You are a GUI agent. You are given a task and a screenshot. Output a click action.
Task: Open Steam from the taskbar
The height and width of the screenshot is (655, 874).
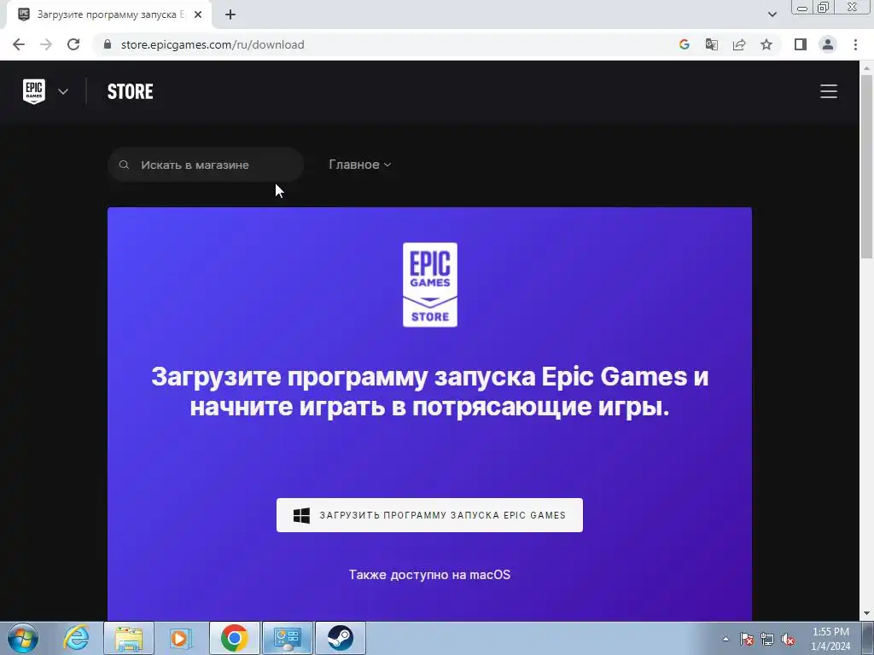pyautogui.click(x=340, y=638)
